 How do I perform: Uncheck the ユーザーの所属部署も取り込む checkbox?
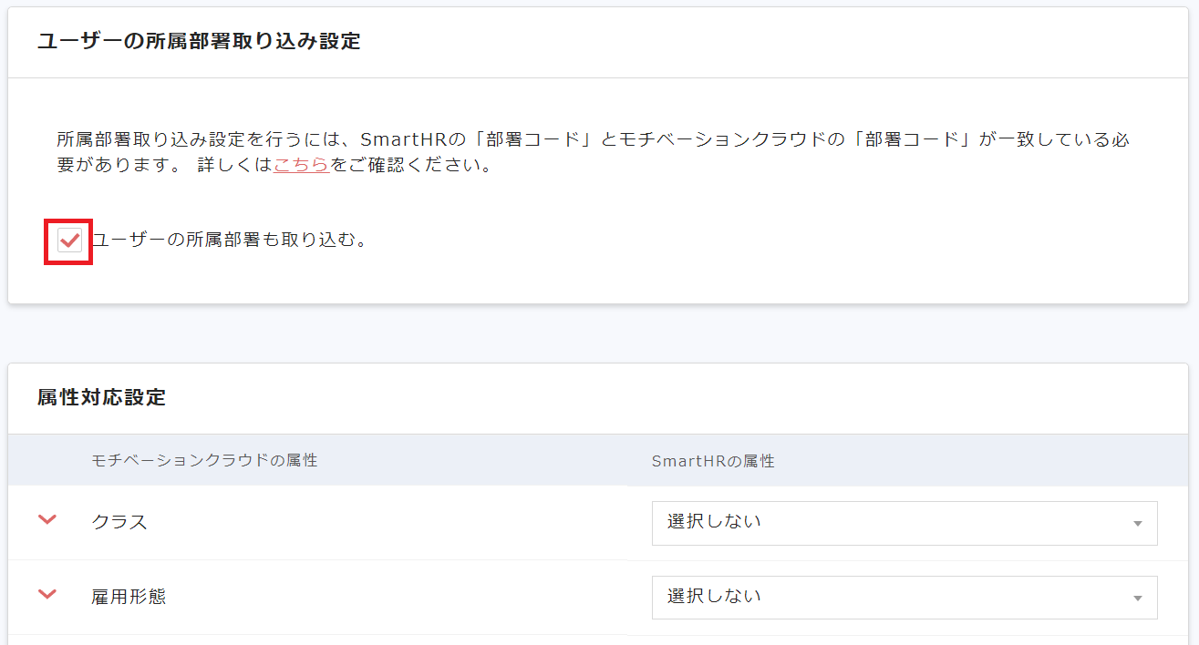[x=69, y=241]
